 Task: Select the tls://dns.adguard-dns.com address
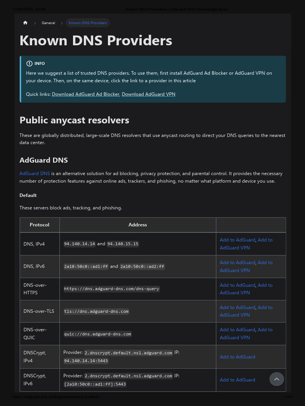pyautogui.click(x=96, y=311)
